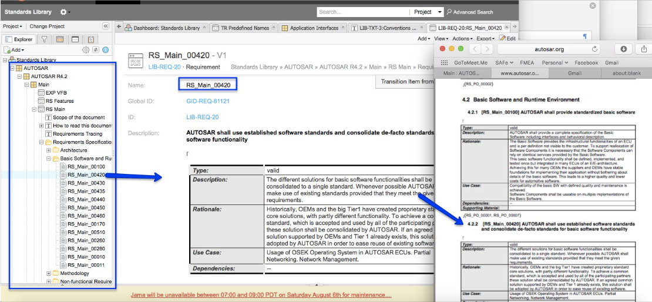652x302 pixels.
Task: Close the TR Predefined Names tab
Action: click(273, 28)
